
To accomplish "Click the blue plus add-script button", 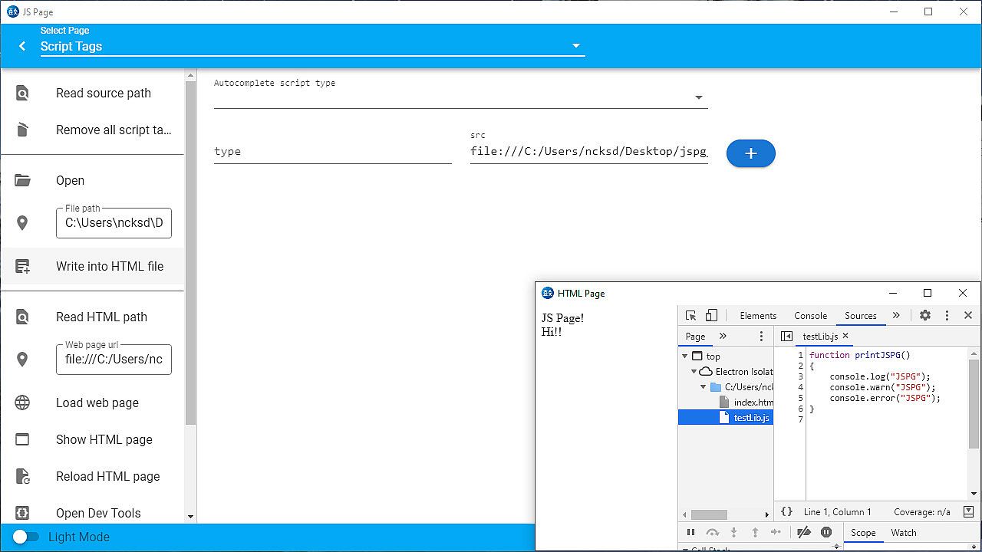I will (750, 153).
